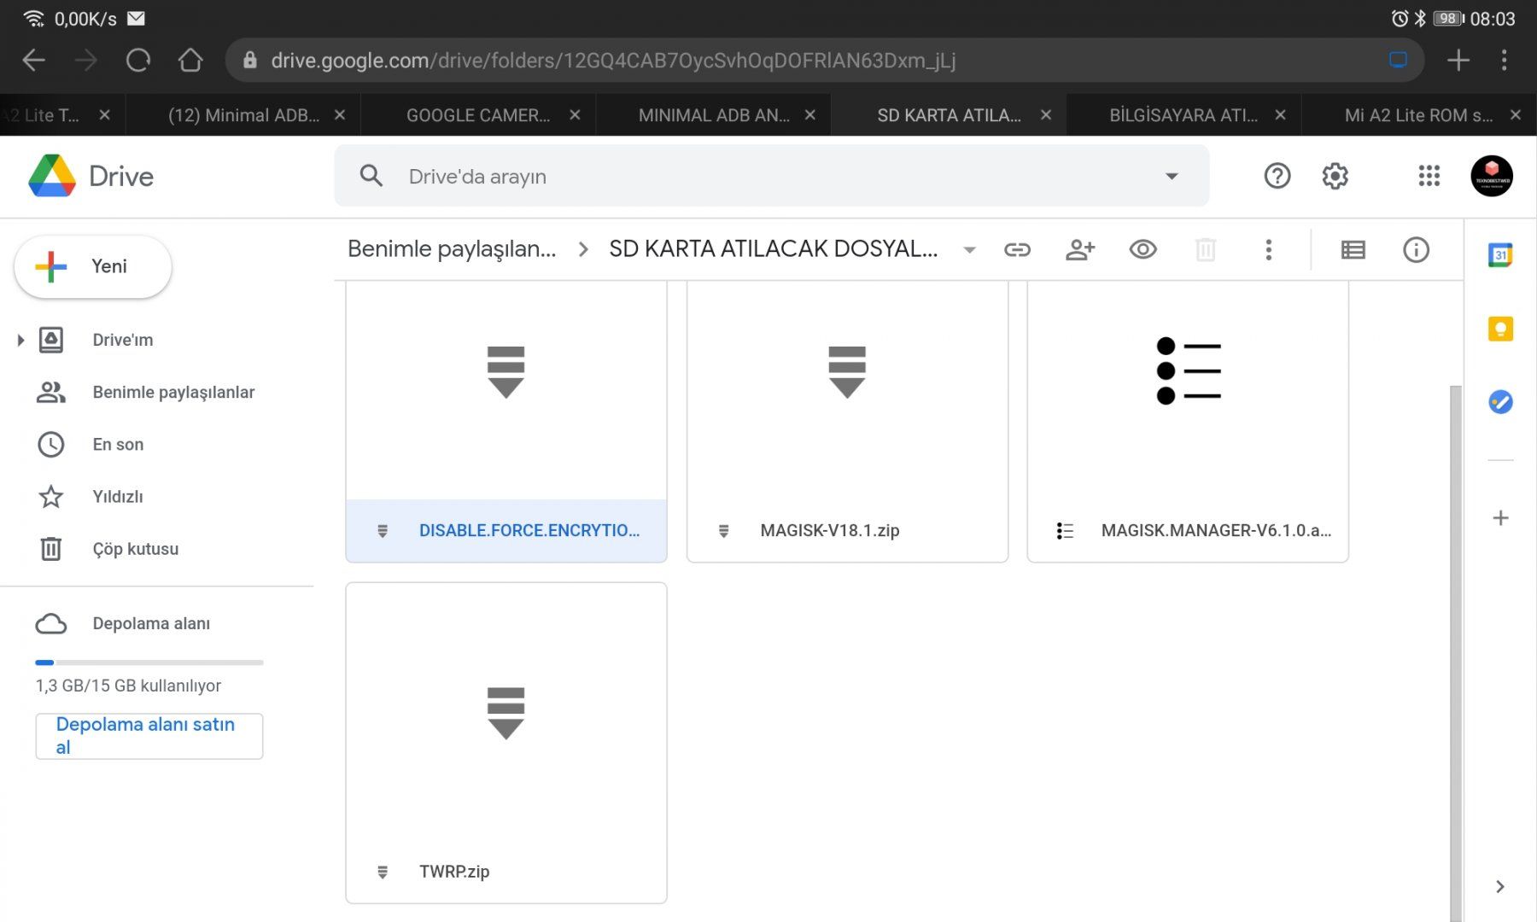Open the desktop-mode icon in the address bar

[x=1398, y=60]
